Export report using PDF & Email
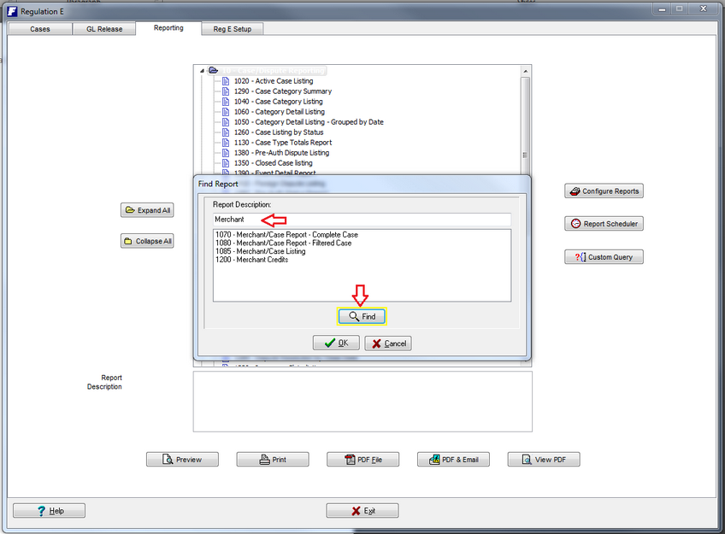Image resolution: width=725 pixels, height=534 pixels. pos(453,460)
